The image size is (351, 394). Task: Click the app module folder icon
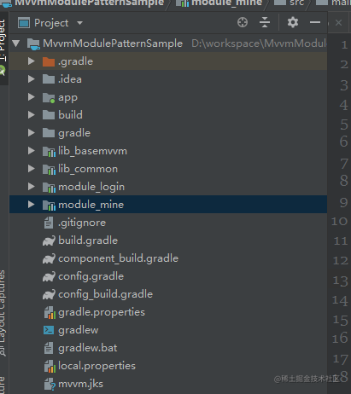(49, 98)
